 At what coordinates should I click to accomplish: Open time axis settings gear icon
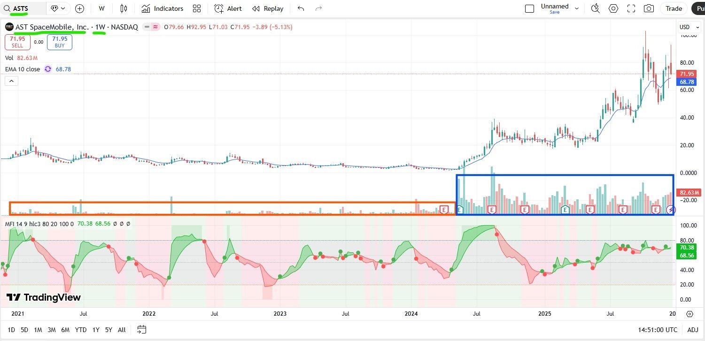click(x=690, y=314)
